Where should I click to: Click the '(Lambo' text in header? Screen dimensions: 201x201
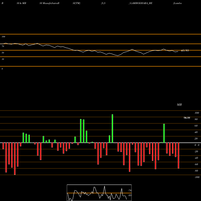point(177,3)
